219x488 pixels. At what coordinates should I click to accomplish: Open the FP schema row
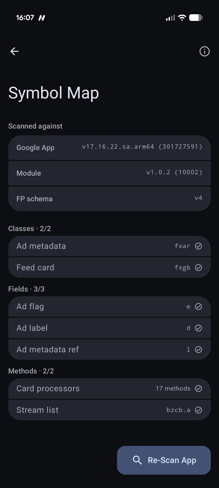(109, 199)
